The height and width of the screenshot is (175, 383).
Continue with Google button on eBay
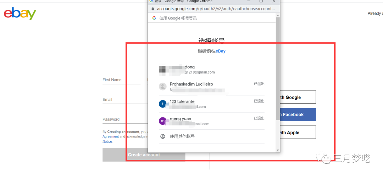tap(298, 97)
